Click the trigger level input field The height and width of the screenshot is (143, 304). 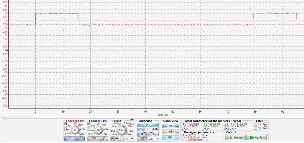pyautogui.click(x=152, y=139)
